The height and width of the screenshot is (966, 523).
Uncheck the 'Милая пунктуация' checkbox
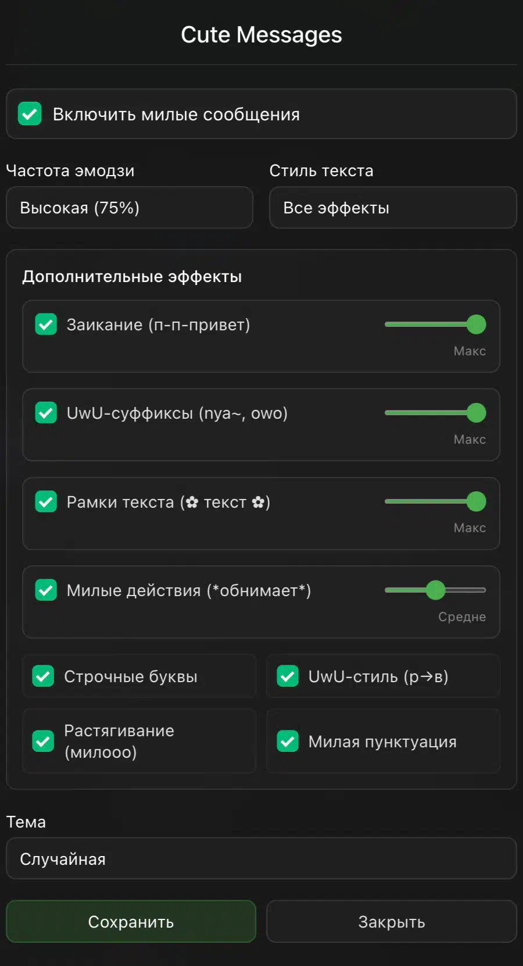pos(288,741)
